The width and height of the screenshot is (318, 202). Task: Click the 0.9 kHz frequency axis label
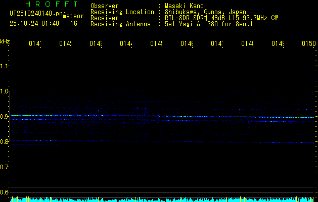point(5,117)
